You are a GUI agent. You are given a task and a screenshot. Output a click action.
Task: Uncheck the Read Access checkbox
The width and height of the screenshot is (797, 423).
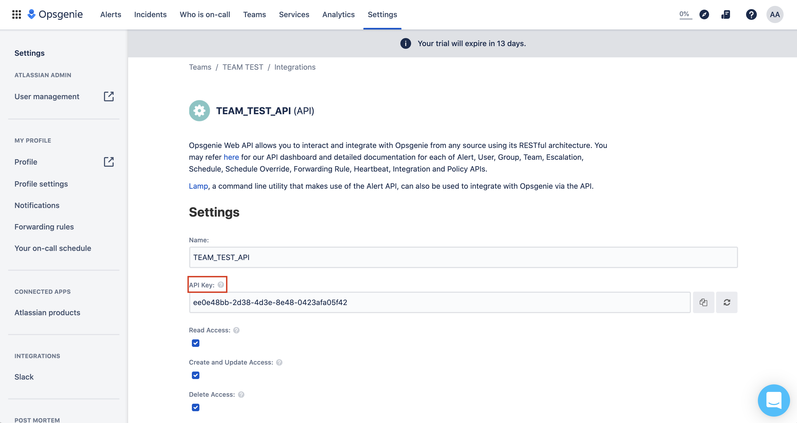(x=195, y=343)
